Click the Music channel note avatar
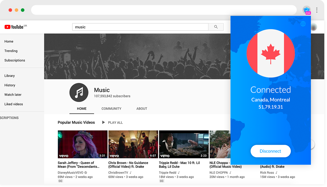Image resolution: width=327 pixels, height=187 pixels. (x=79, y=92)
